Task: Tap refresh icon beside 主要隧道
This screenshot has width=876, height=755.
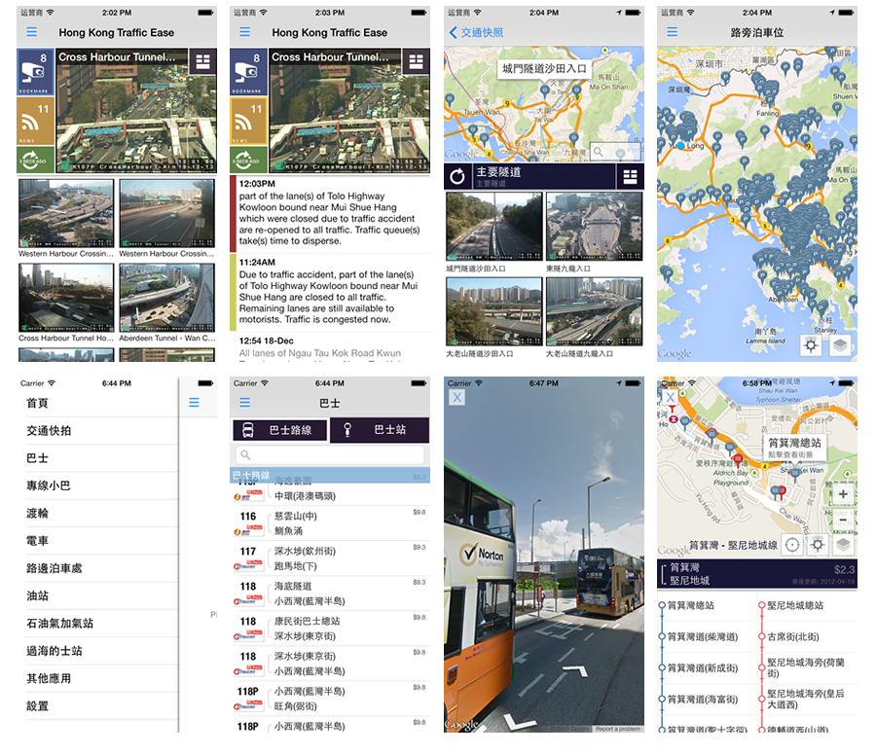Action: pyautogui.click(x=457, y=176)
